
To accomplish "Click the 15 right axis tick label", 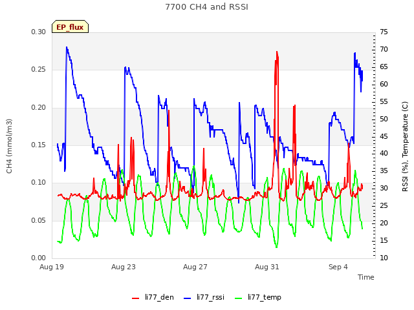I will tap(384, 240).
